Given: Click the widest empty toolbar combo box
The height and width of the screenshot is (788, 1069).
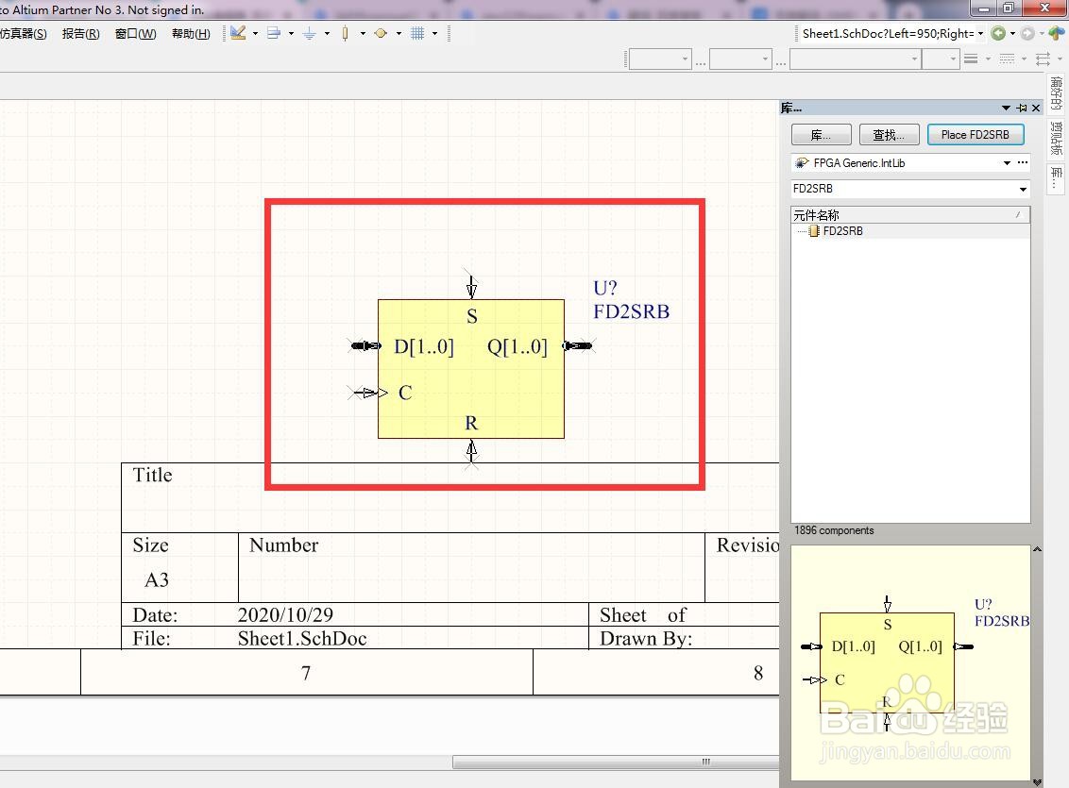Looking at the screenshot, I should [855, 59].
